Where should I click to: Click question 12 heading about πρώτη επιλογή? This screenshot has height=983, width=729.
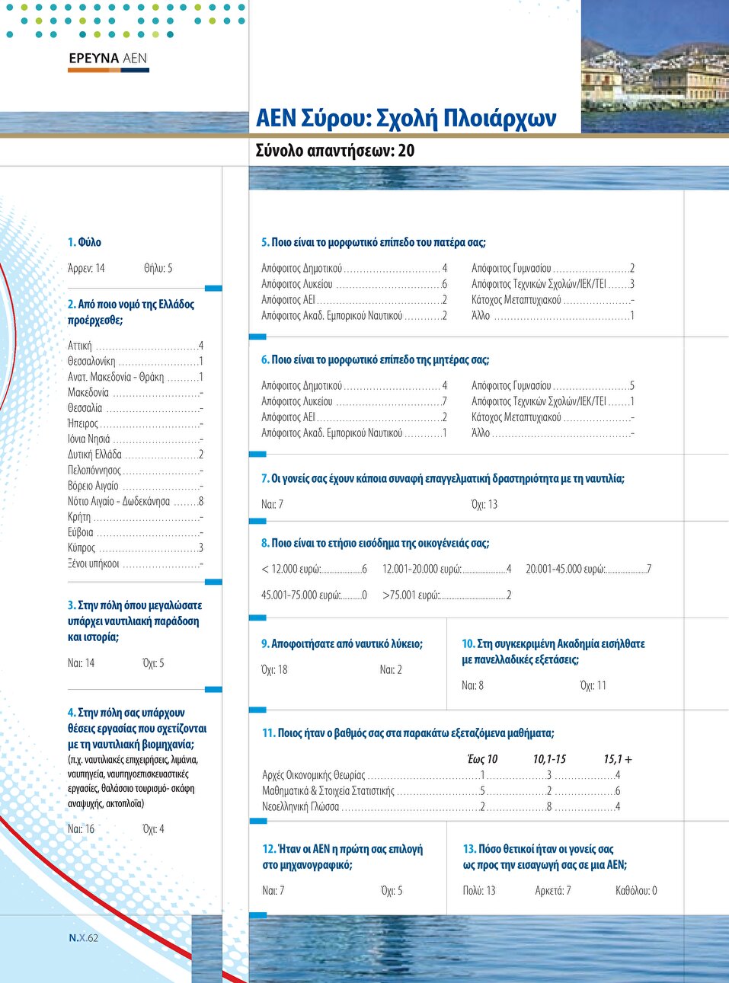click(x=343, y=857)
